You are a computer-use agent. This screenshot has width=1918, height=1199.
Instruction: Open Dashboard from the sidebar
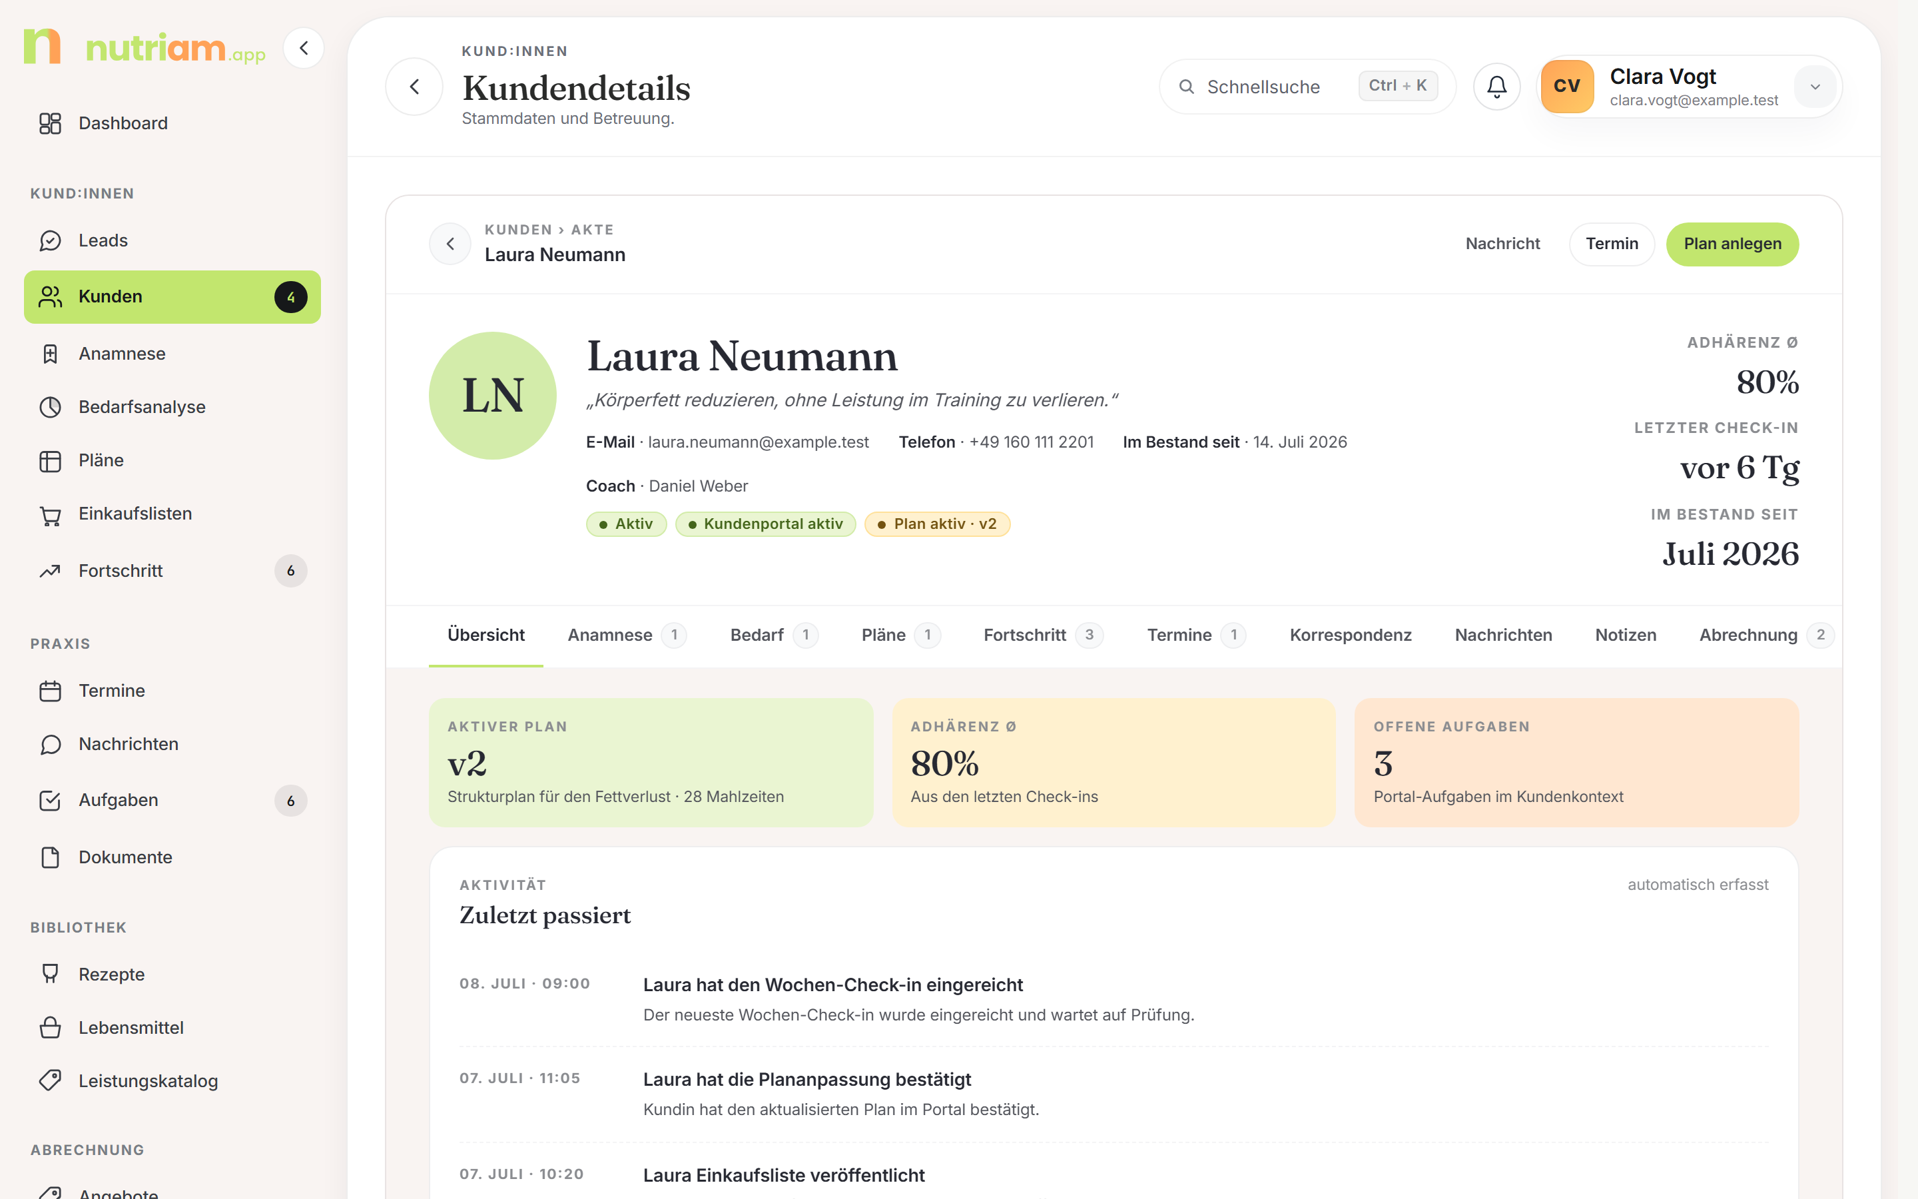coord(172,124)
